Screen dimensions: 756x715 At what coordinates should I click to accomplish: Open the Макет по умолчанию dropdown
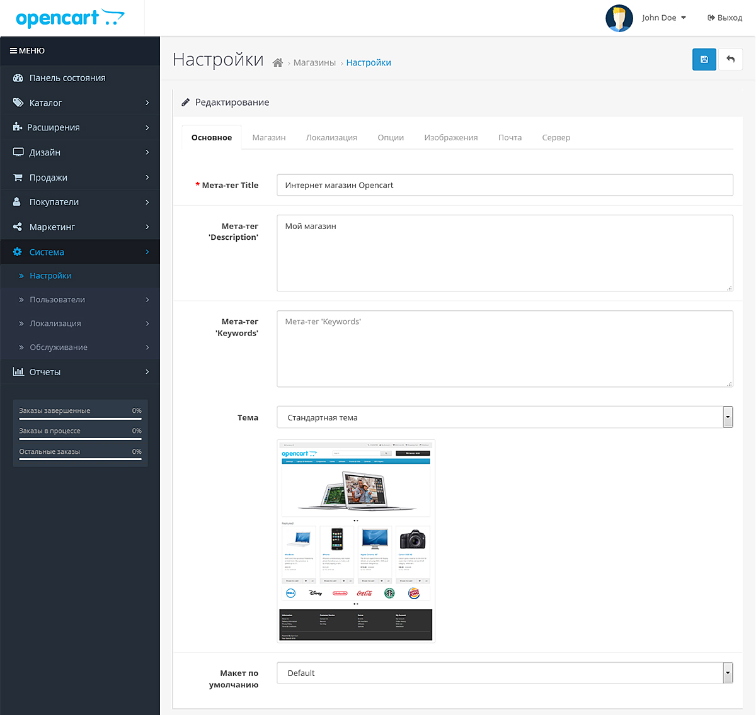coord(505,673)
